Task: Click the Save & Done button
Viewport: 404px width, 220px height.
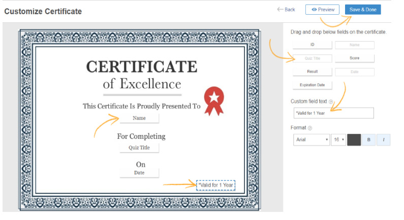Action: [x=362, y=10]
